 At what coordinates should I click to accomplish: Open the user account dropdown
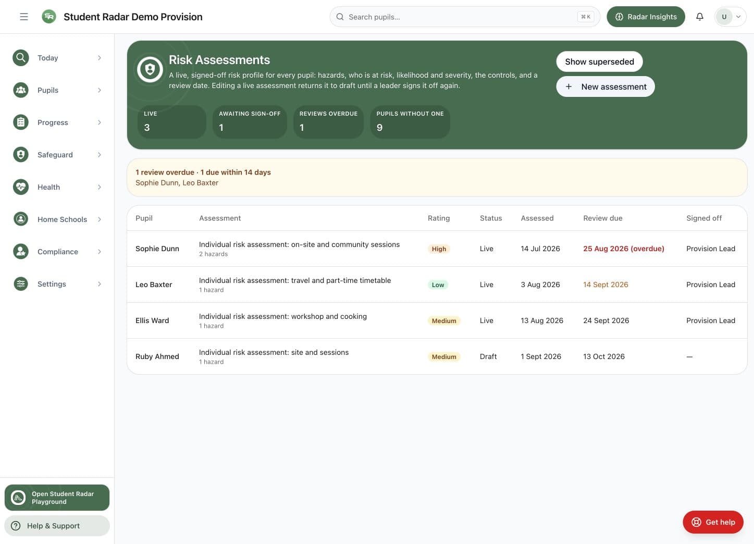coord(731,17)
